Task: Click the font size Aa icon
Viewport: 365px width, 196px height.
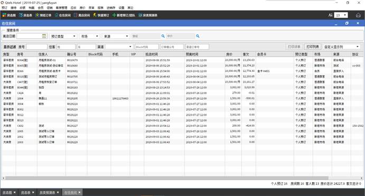Action: pos(331,15)
